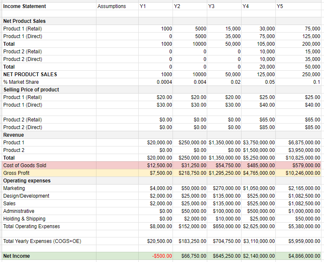Select the $3,950,000.00 Product 2 revenue cell
This screenshot has width=324, height=262.
298,150
